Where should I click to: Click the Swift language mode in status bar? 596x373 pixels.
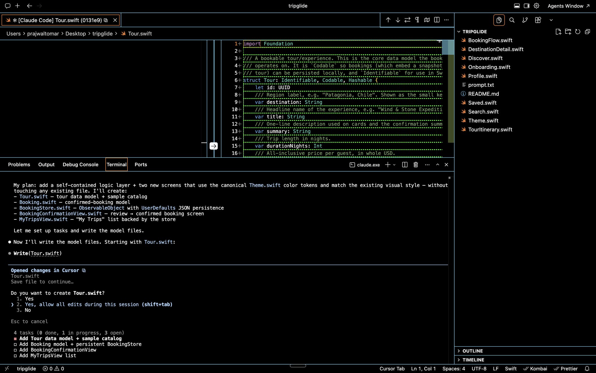tap(511, 369)
